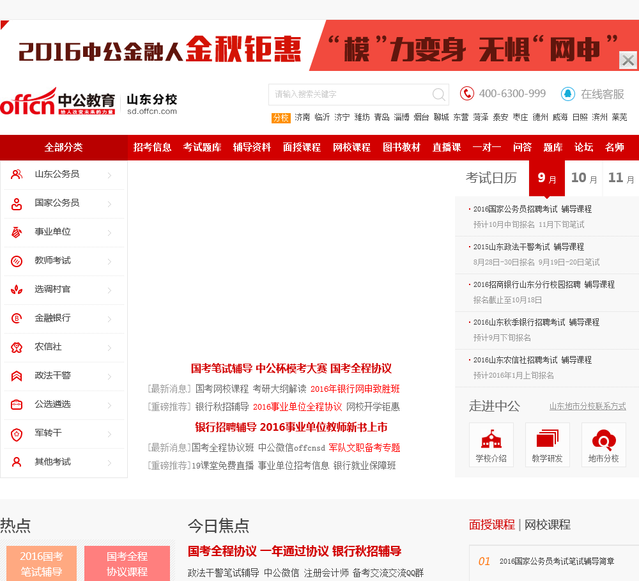Click the 农信社 category icon
Screen dimensions: 639x581
point(17,347)
